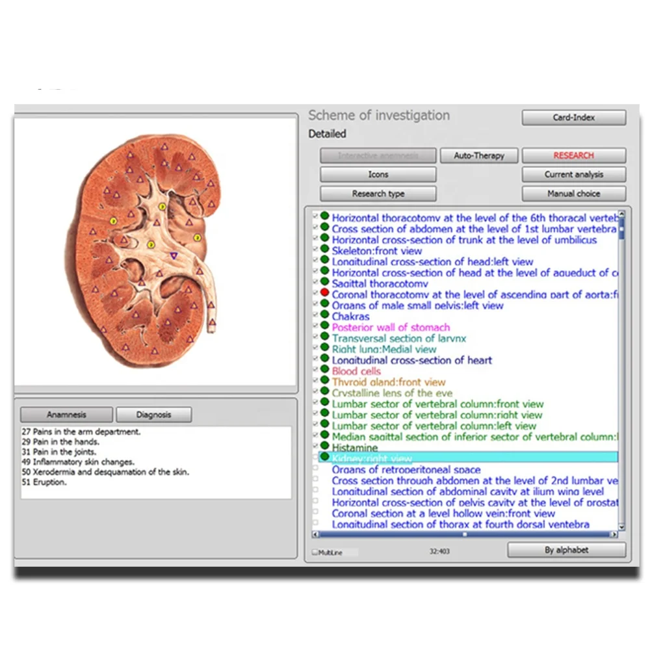Select Horizontal cross-section of head at aqueduct level

point(474,272)
